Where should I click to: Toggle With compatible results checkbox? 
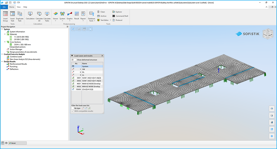point(73,111)
